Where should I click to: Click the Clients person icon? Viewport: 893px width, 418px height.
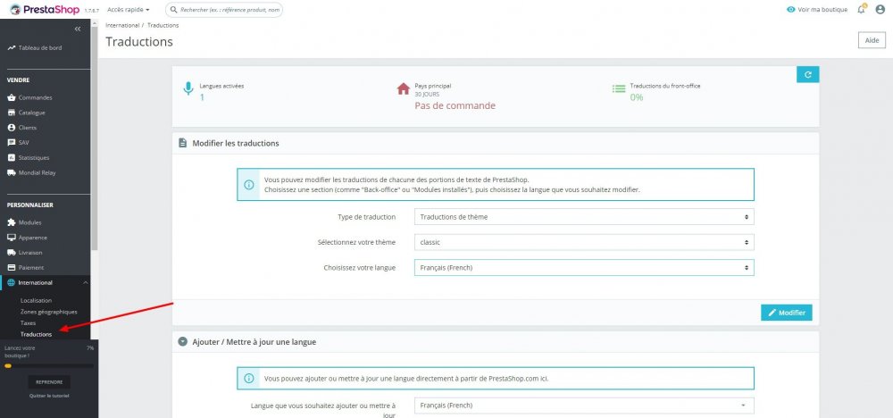tap(12, 128)
